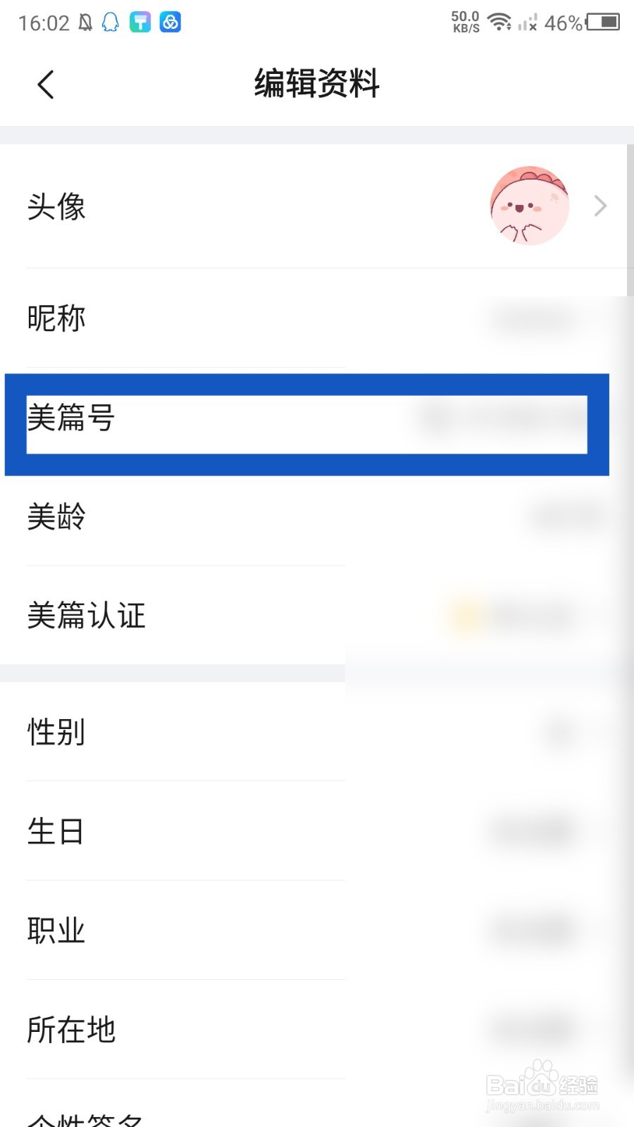
Task: Open the 美篇认证 verification row
Action: (313, 615)
